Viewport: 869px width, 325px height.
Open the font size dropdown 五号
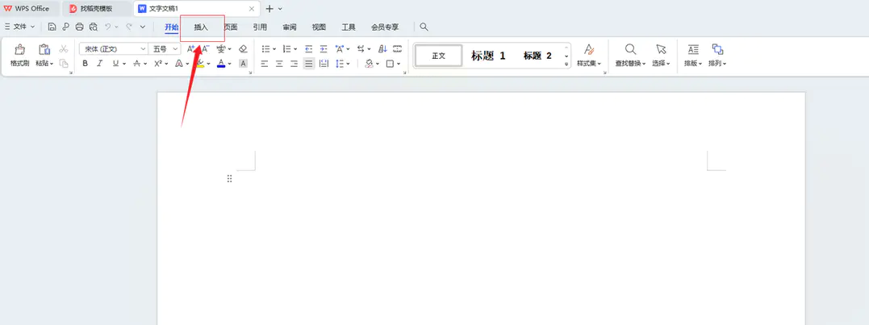165,49
